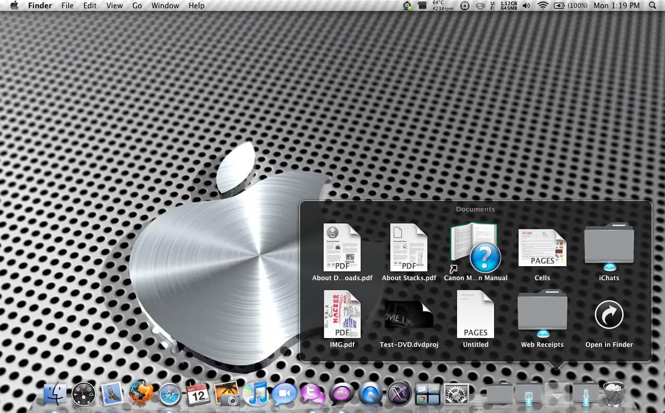Click the Open in Finder arrow button
This screenshot has width=665, height=413.
[x=609, y=315]
